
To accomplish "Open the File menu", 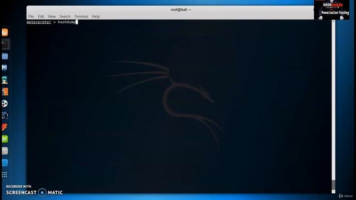I will pyautogui.click(x=31, y=16).
